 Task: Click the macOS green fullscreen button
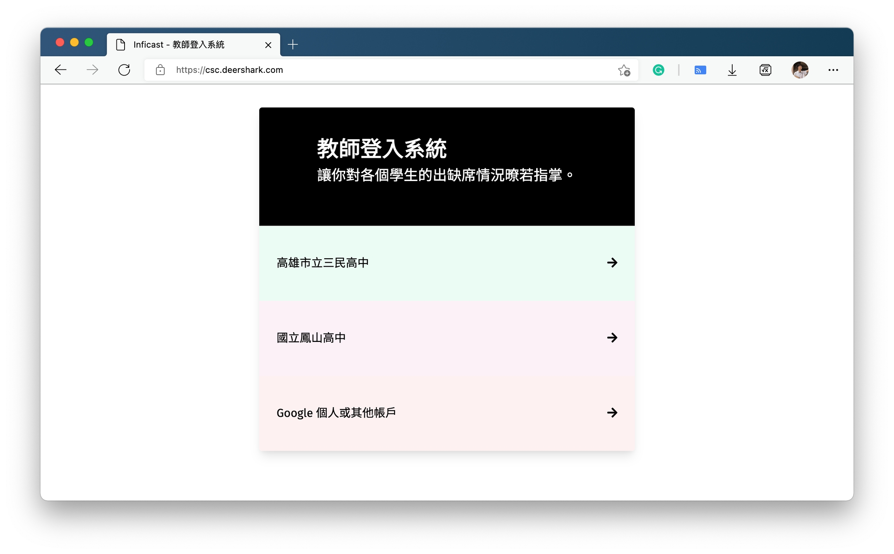(89, 42)
